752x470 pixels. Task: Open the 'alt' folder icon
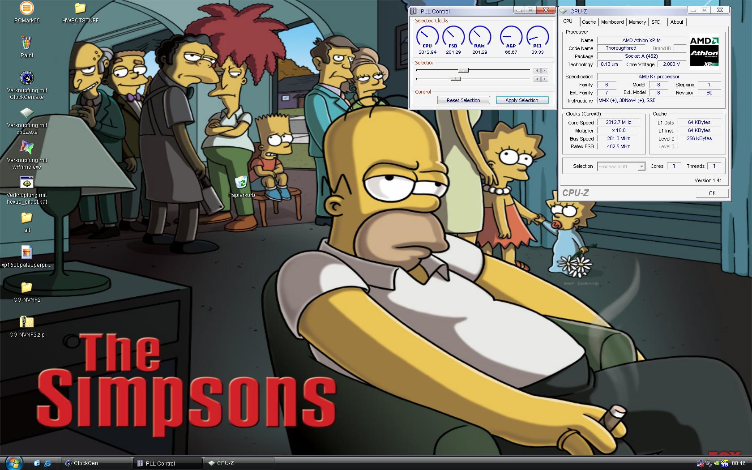pyautogui.click(x=27, y=218)
